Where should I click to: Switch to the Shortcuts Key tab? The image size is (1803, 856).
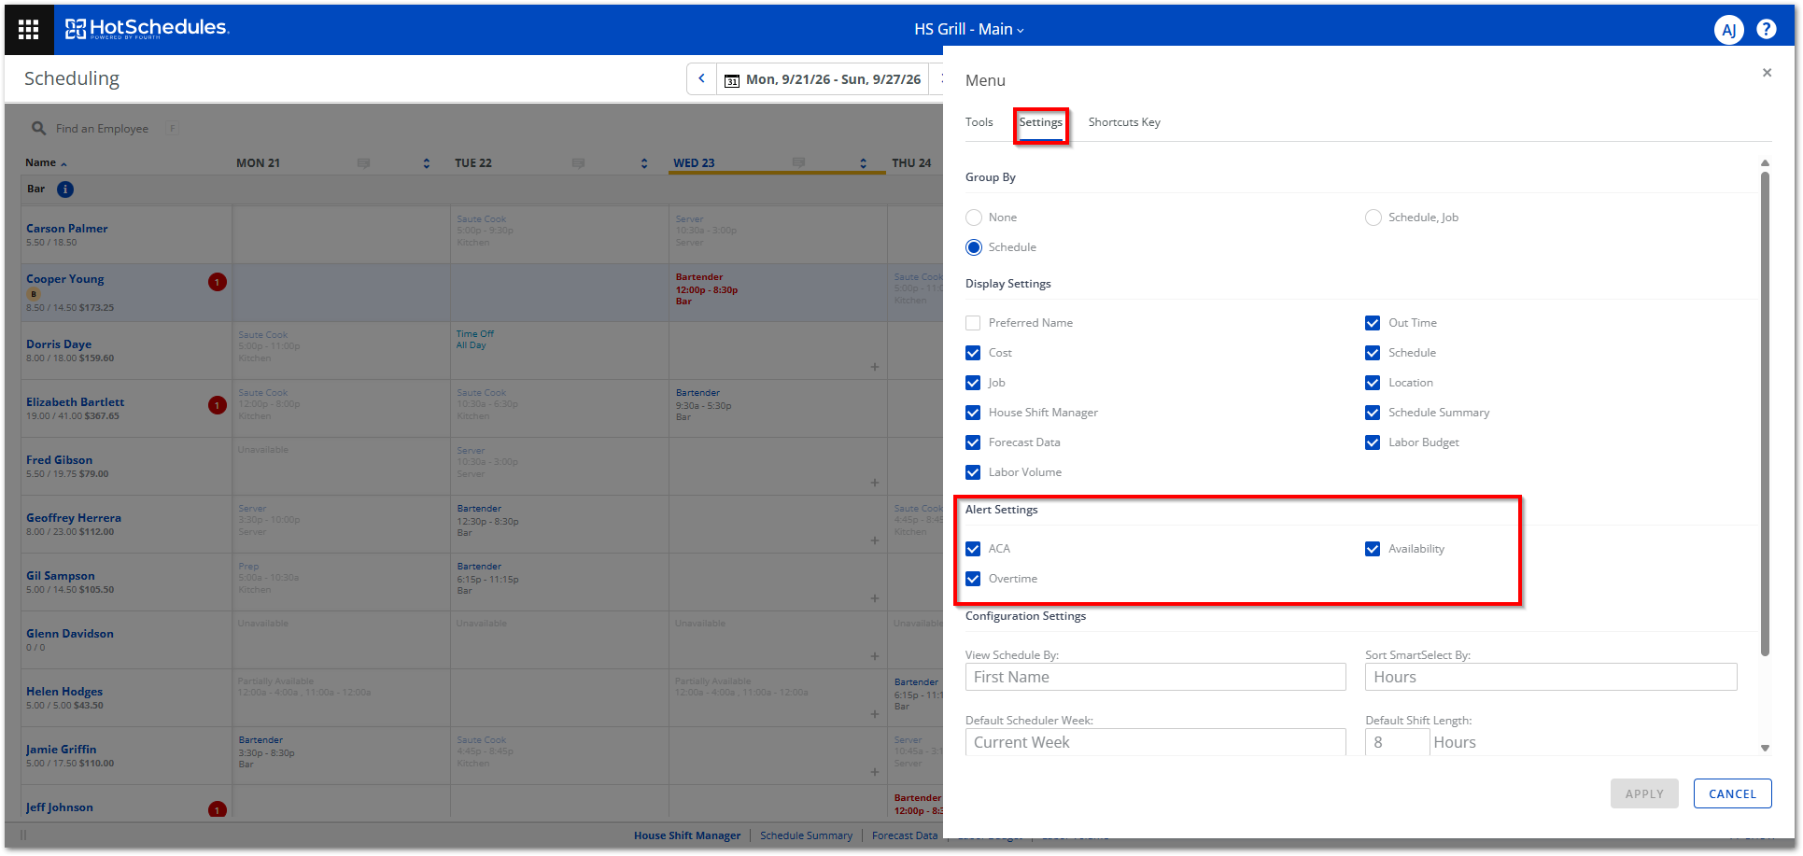(x=1124, y=122)
